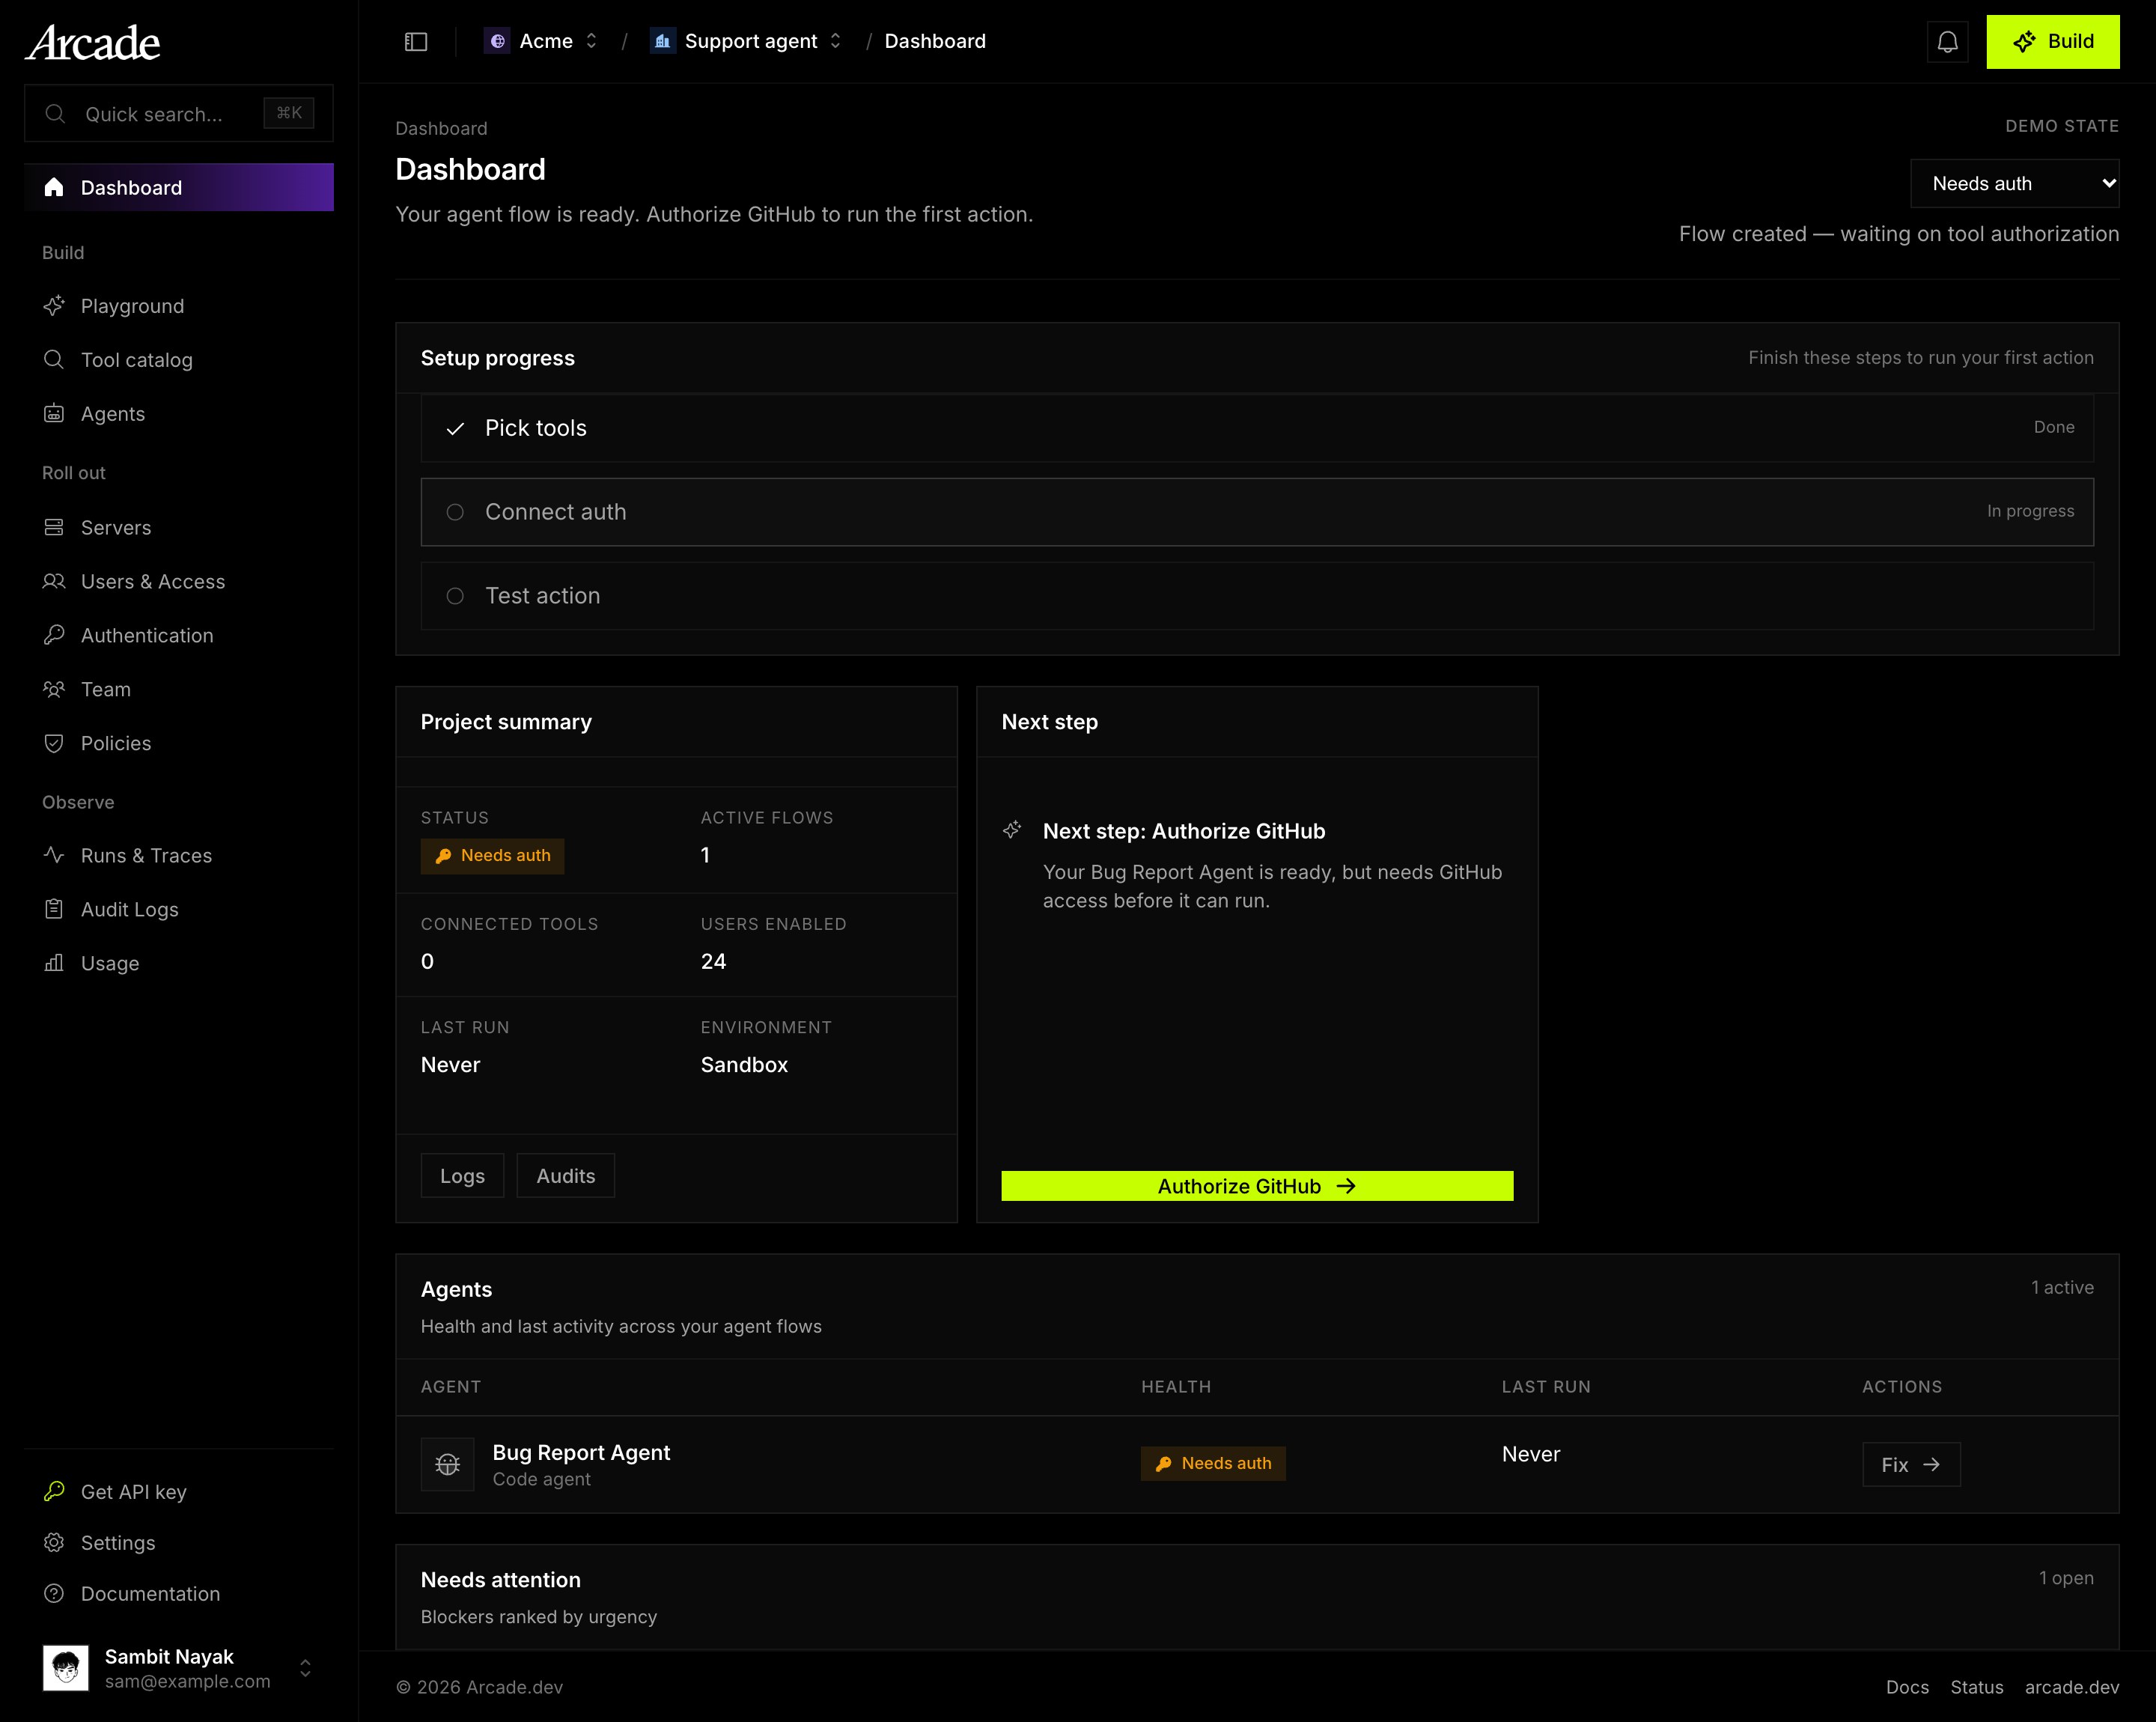Click the Docs footer link

tap(1907, 1687)
